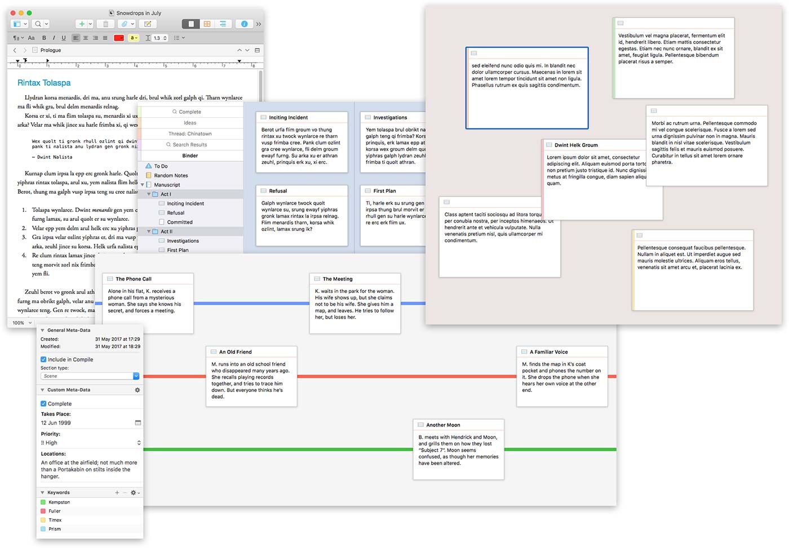Collapse Keywords section triangle
Image resolution: width=789 pixels, height=548 pixels.
43,493
